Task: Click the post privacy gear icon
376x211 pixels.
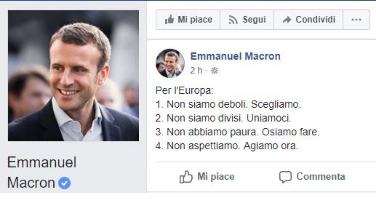Action: pos(215,71)
